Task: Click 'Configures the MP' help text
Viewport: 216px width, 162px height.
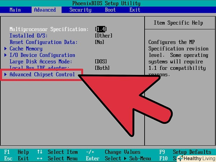Action: pos(171,42)
